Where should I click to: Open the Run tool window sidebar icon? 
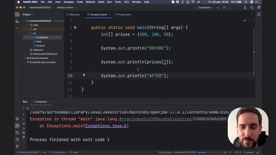click(x=17, y=126)
